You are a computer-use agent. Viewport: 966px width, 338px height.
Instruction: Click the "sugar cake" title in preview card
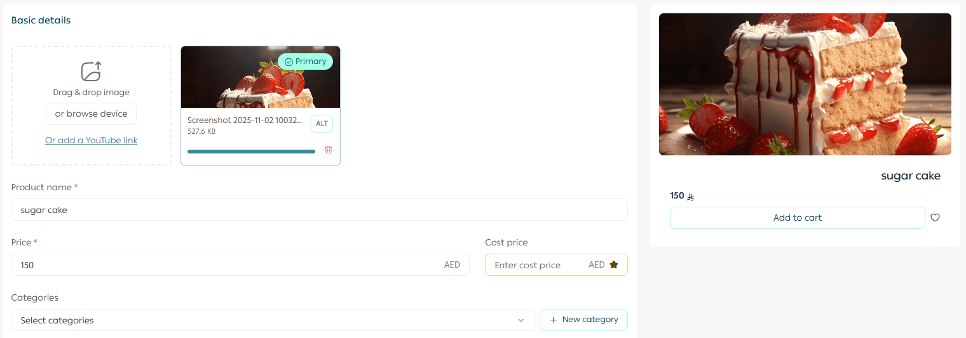coord(910,176)
